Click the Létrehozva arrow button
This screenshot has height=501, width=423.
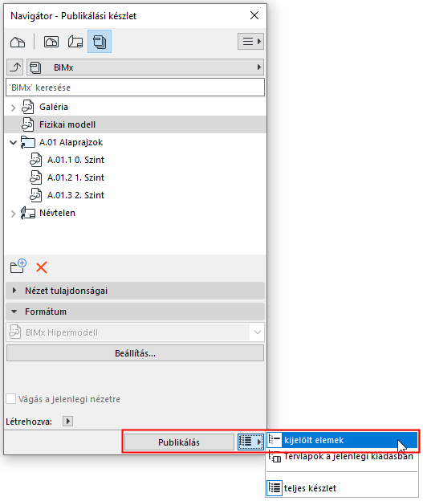pyautogui.click(x=67, y=422)
